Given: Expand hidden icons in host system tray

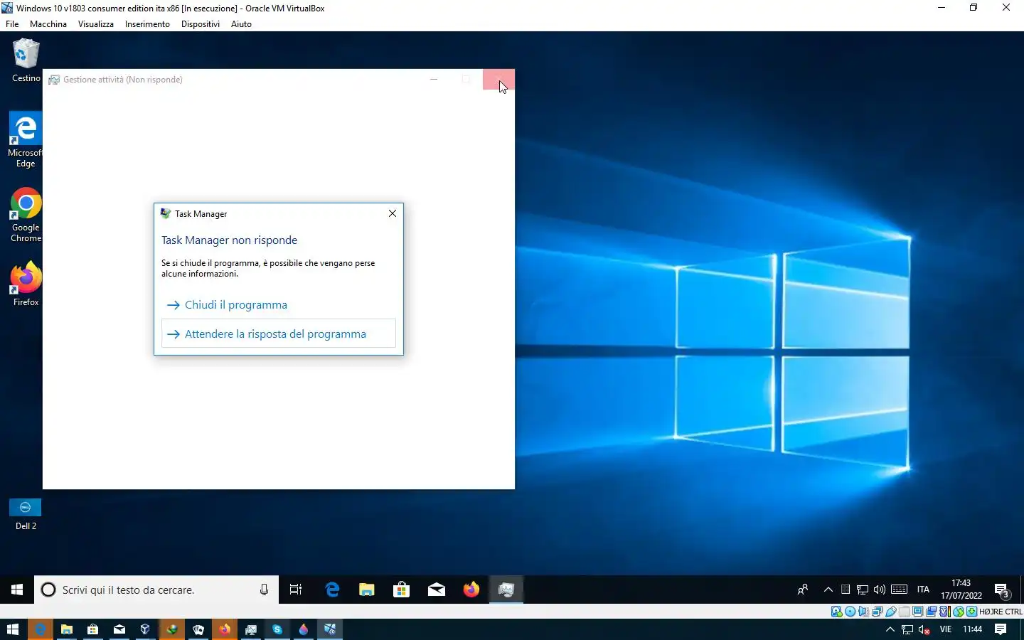Looking at the screenshot, I should 890,629.
